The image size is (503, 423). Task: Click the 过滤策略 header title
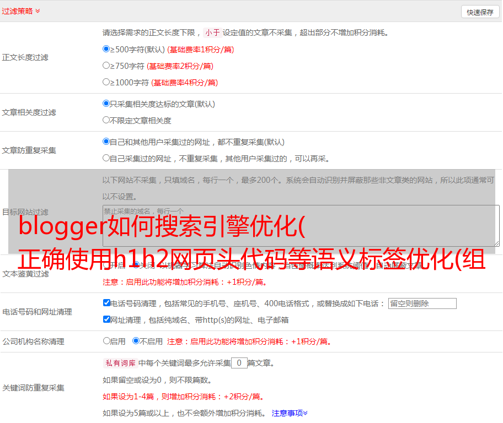coord(17,11)
